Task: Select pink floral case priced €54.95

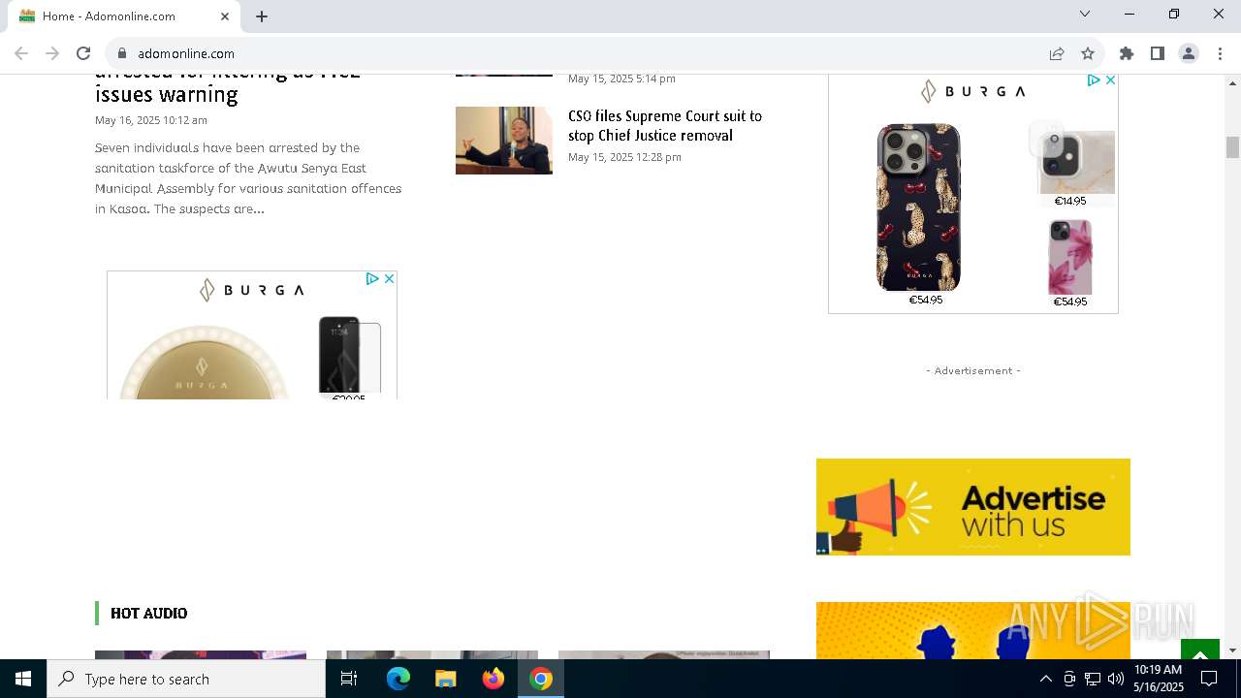Action: [1070, 258]
